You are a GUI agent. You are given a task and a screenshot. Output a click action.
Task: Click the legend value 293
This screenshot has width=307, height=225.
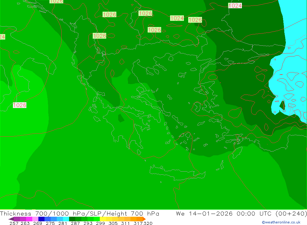tap(88, 223)
